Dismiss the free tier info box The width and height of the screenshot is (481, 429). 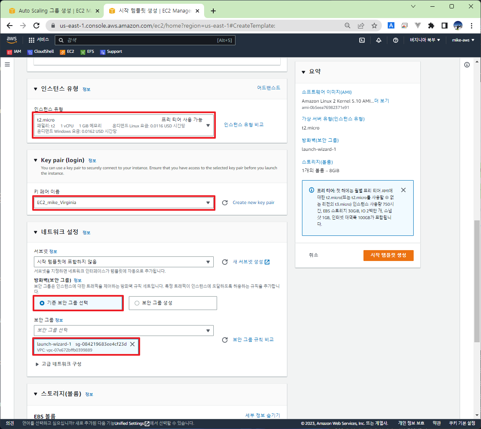403,190
